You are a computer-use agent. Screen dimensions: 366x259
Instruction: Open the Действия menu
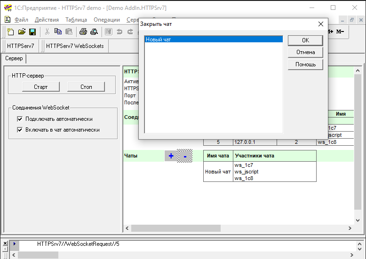[x=47, y=20]
